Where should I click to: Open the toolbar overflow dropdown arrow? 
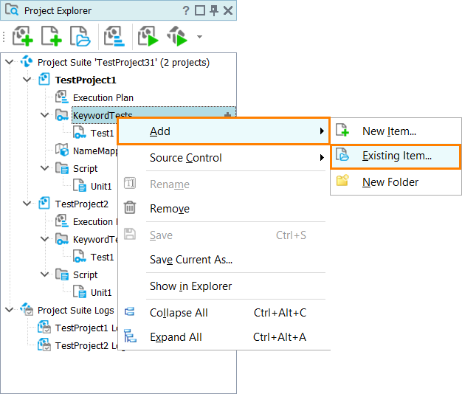tap(199, 37)
